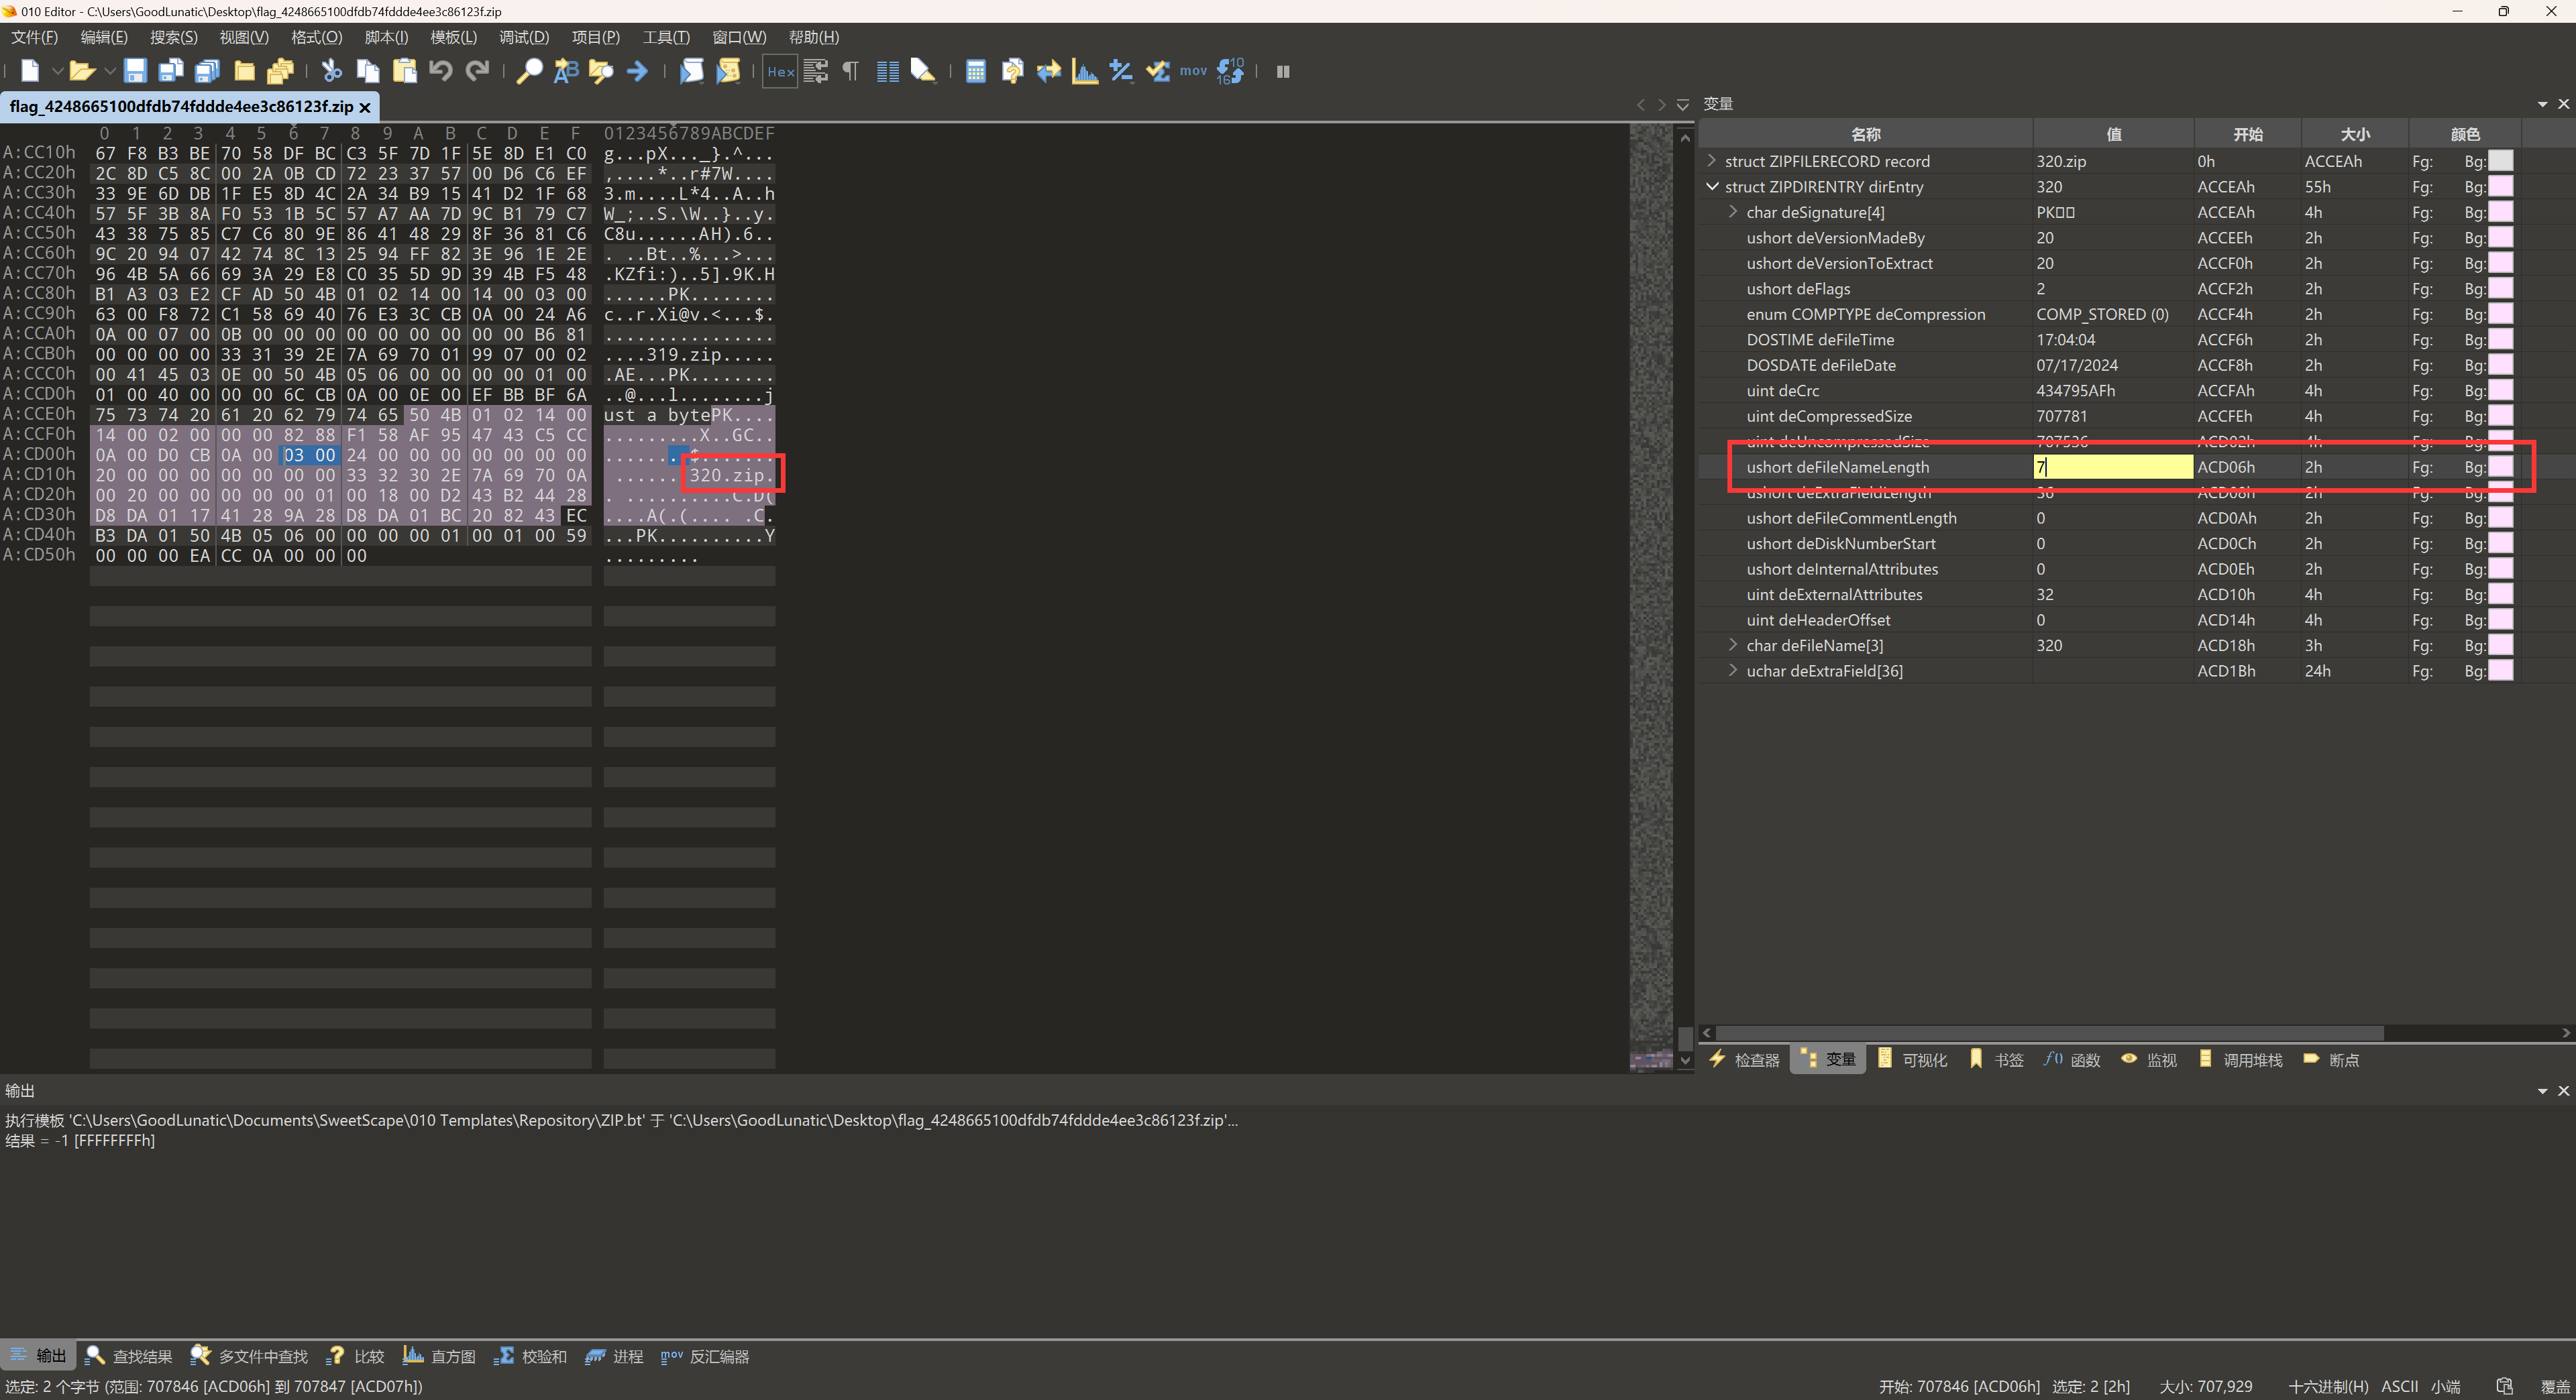Screen dimensions: 2576x1400
Task: Expand struct ZIPFILERECORD record row
Action: click(1712, 161)
